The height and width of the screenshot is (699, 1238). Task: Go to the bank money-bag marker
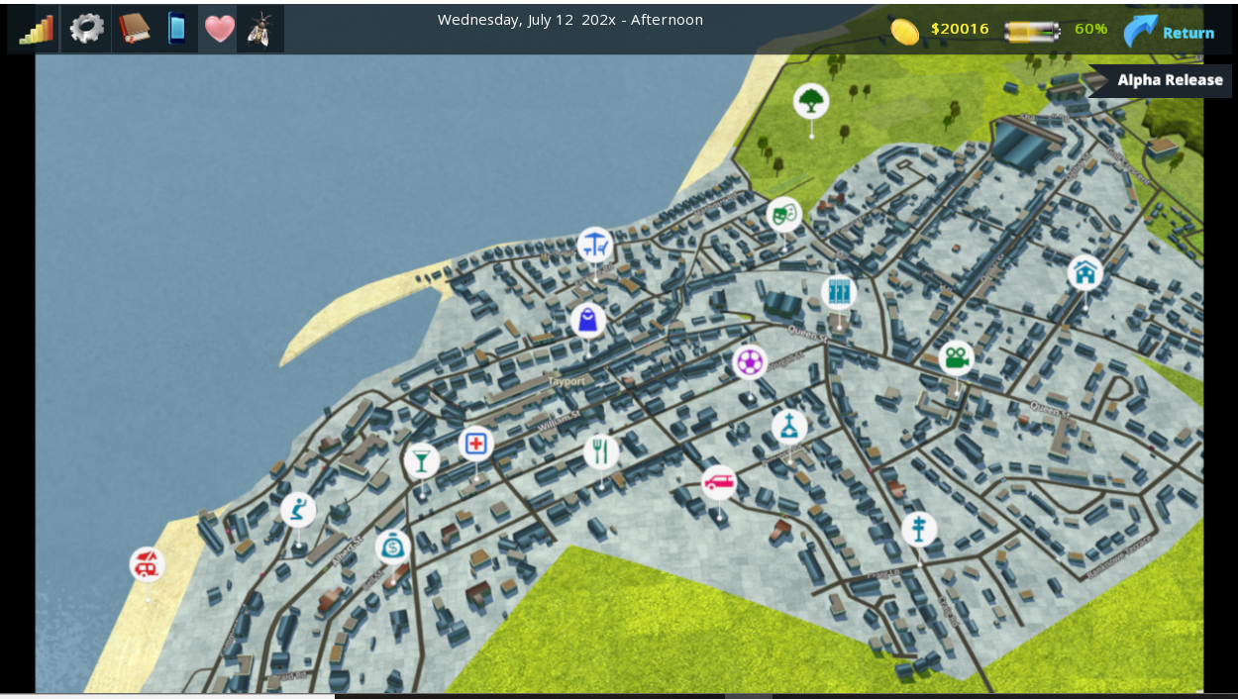click(393, 547)
